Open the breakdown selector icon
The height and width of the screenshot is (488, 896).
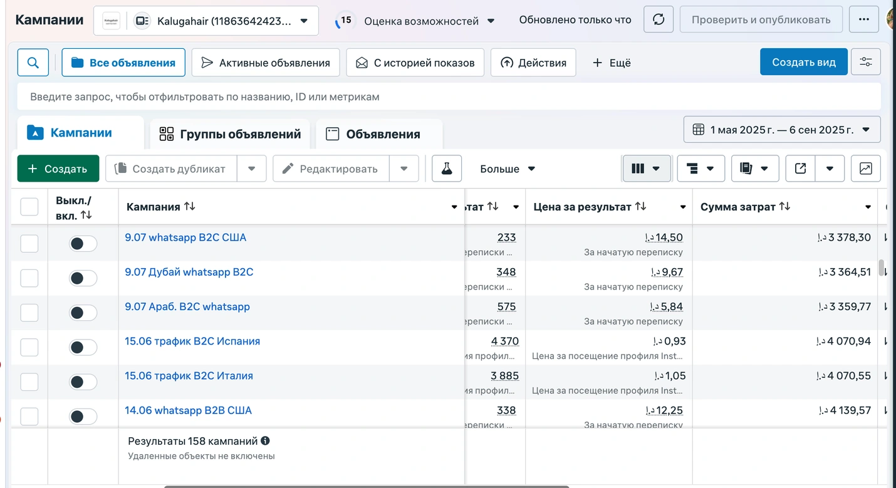click(701, 169)
